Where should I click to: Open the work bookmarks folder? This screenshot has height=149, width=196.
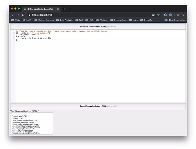tap(133, 20)
